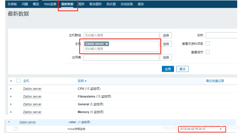Tick checkbox for mysql进程监控 item
243x133 pixels.
tap(15, 129)
